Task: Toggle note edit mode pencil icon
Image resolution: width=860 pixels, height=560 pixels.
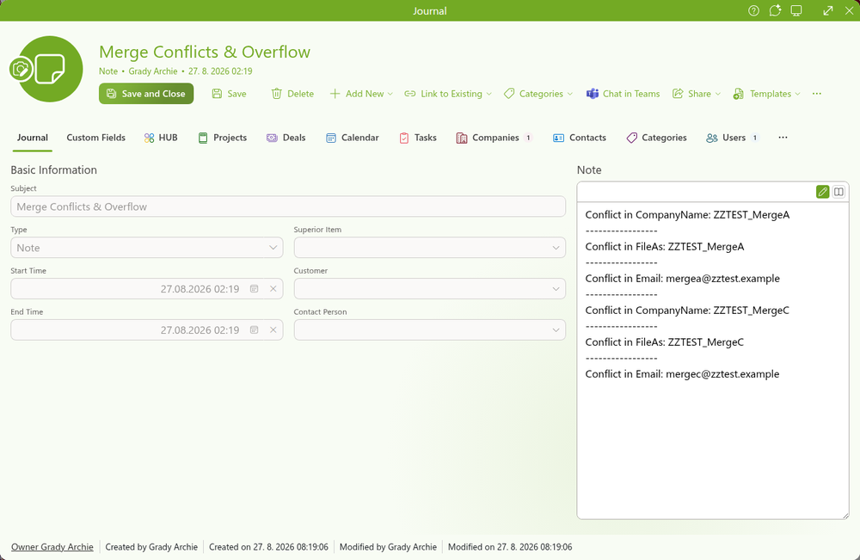Action: tap(822, 192)
